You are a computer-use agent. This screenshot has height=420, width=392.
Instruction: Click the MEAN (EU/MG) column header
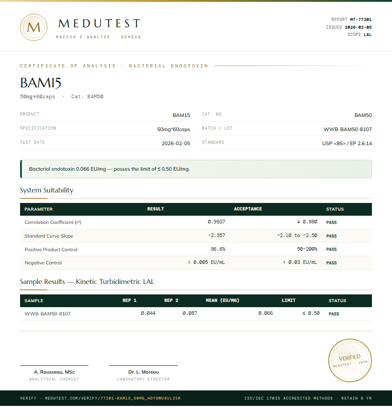(222, 300)
